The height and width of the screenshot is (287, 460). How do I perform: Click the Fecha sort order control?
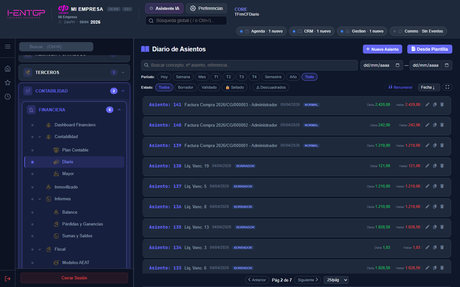click(x=429, y=87)
